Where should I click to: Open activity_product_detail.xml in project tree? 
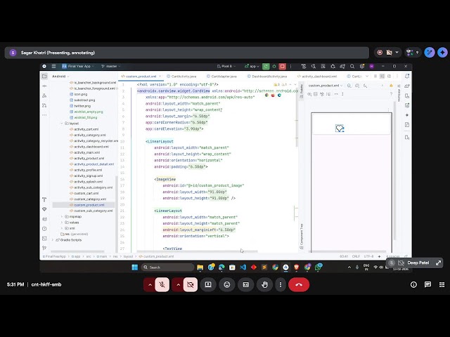pos(92,164)
